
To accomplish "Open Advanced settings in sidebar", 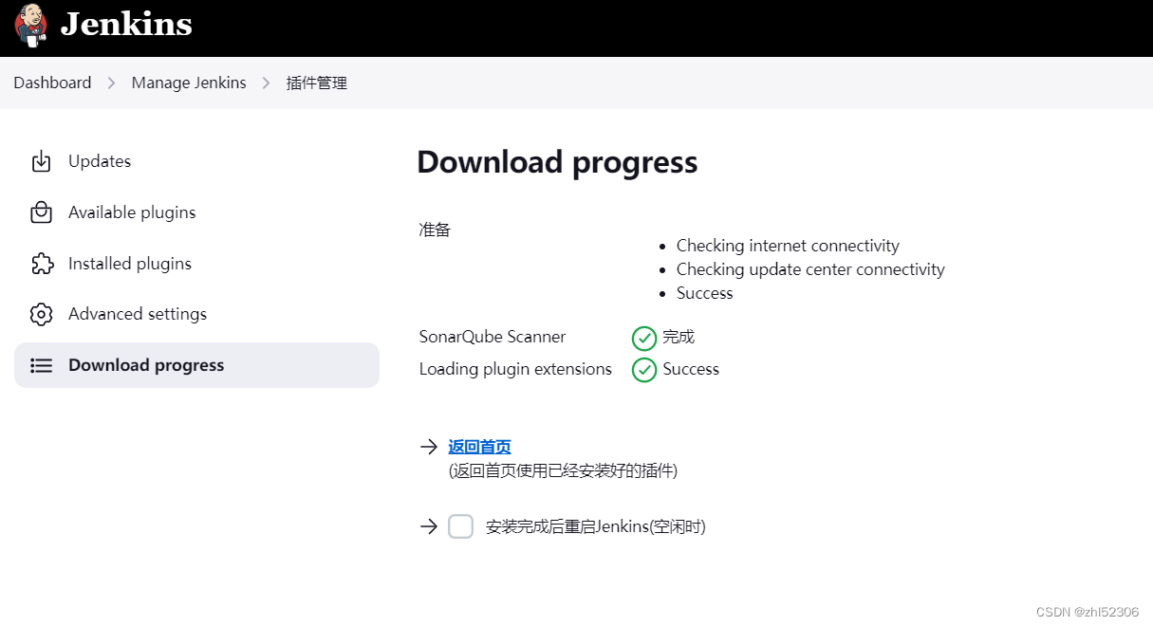I will [x=196, y=314].
